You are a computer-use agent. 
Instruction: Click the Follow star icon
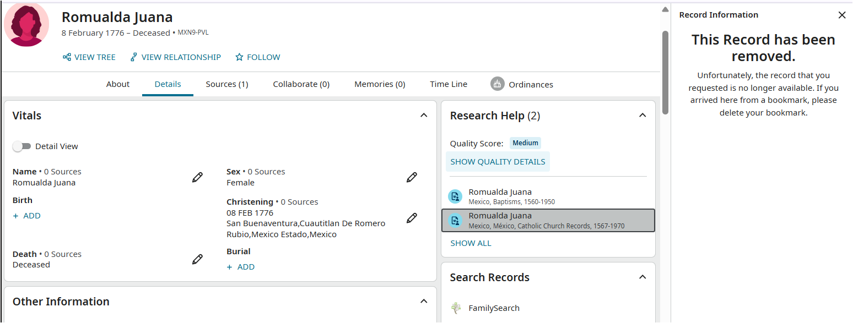239,57
